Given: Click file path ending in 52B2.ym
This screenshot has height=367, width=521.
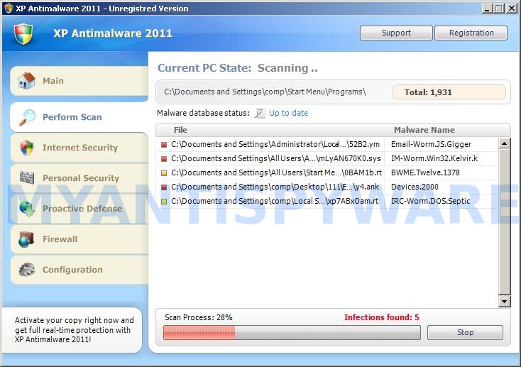Looking at the screenshot, I should click(275, 144).
